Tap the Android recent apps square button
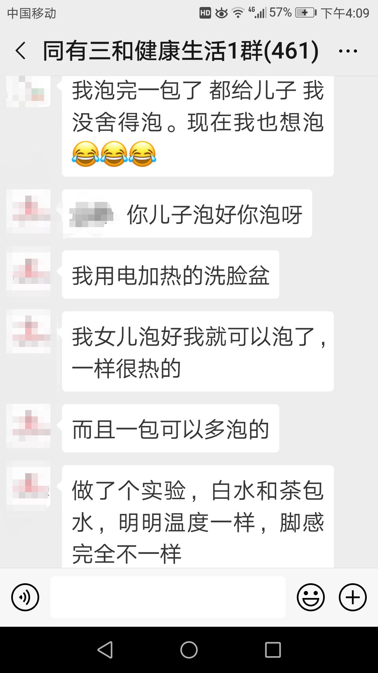This screenshot has width=378, height=673. click(x=273, y=650)
